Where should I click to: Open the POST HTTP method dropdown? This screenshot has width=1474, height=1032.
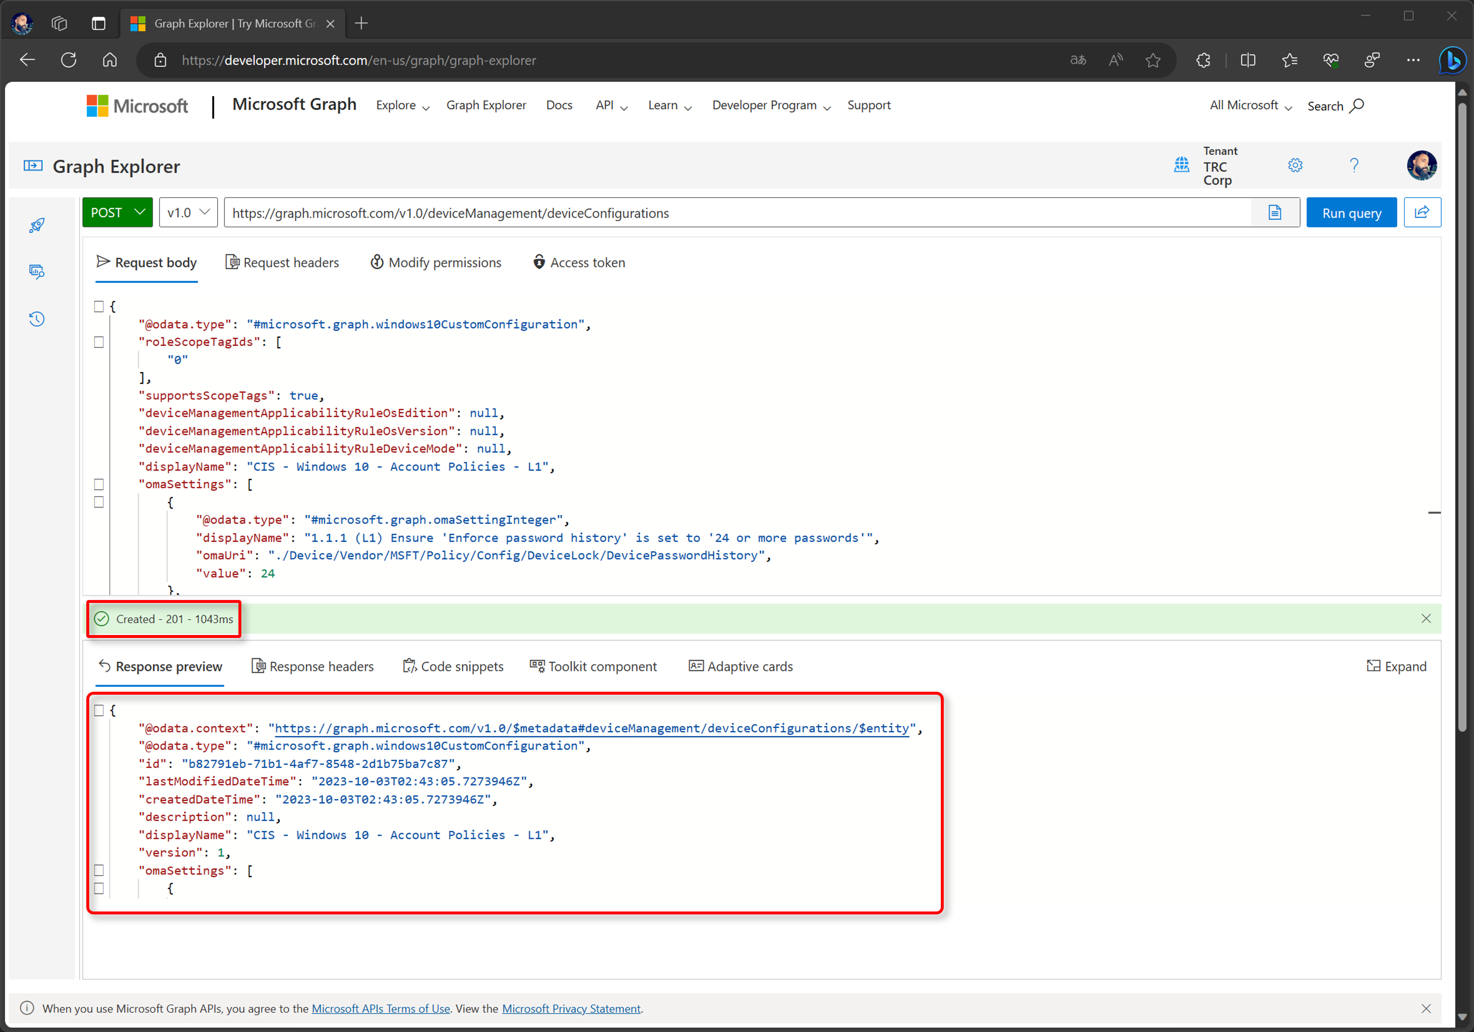118,213
